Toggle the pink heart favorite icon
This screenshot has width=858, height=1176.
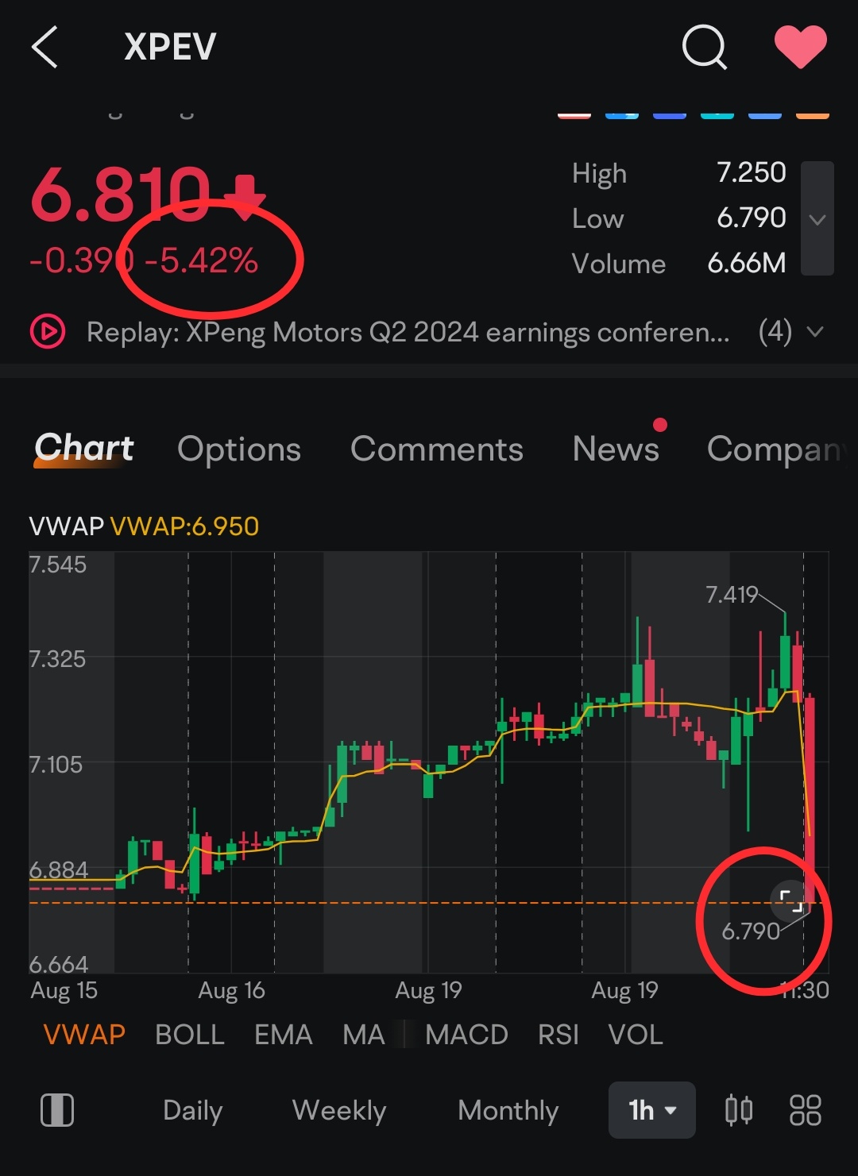coord(801,47)
